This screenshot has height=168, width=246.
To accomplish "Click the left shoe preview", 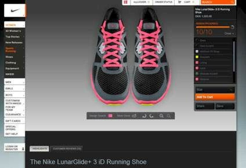I will [111, 57].
